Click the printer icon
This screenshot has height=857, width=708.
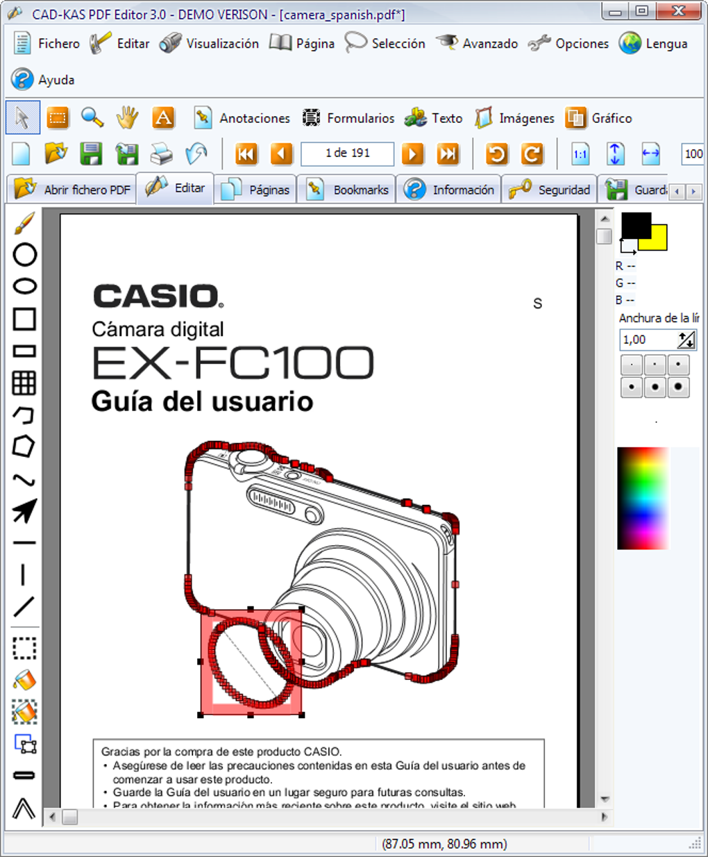161,153
